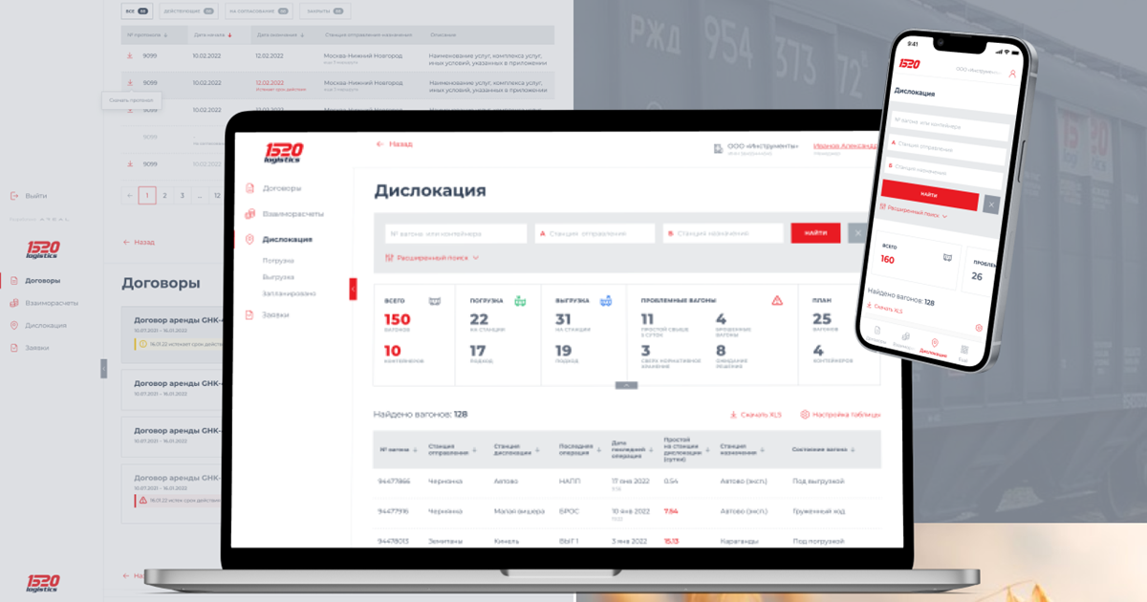Click the profile icon at the phone's top right

(1012, 73)
